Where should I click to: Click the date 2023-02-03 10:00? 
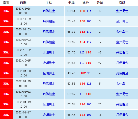(23, 42)
